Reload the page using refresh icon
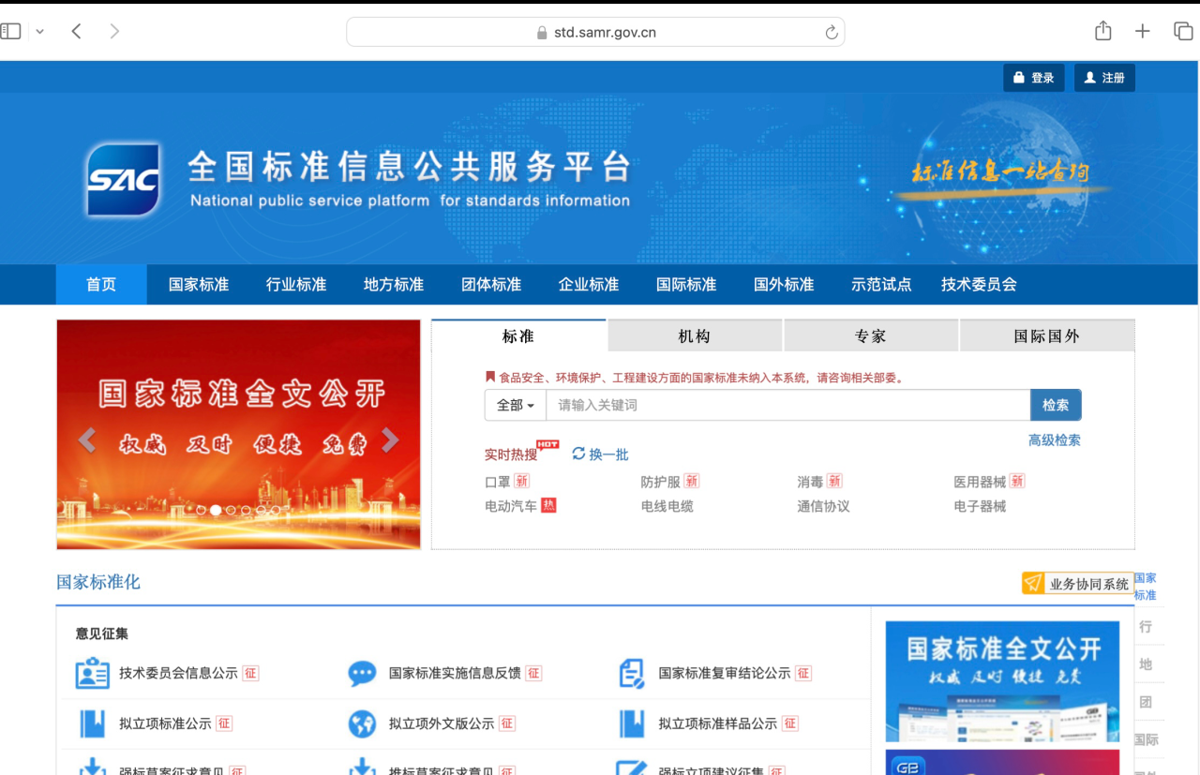This screenshot has height=775, width=1200. (831, 33)
